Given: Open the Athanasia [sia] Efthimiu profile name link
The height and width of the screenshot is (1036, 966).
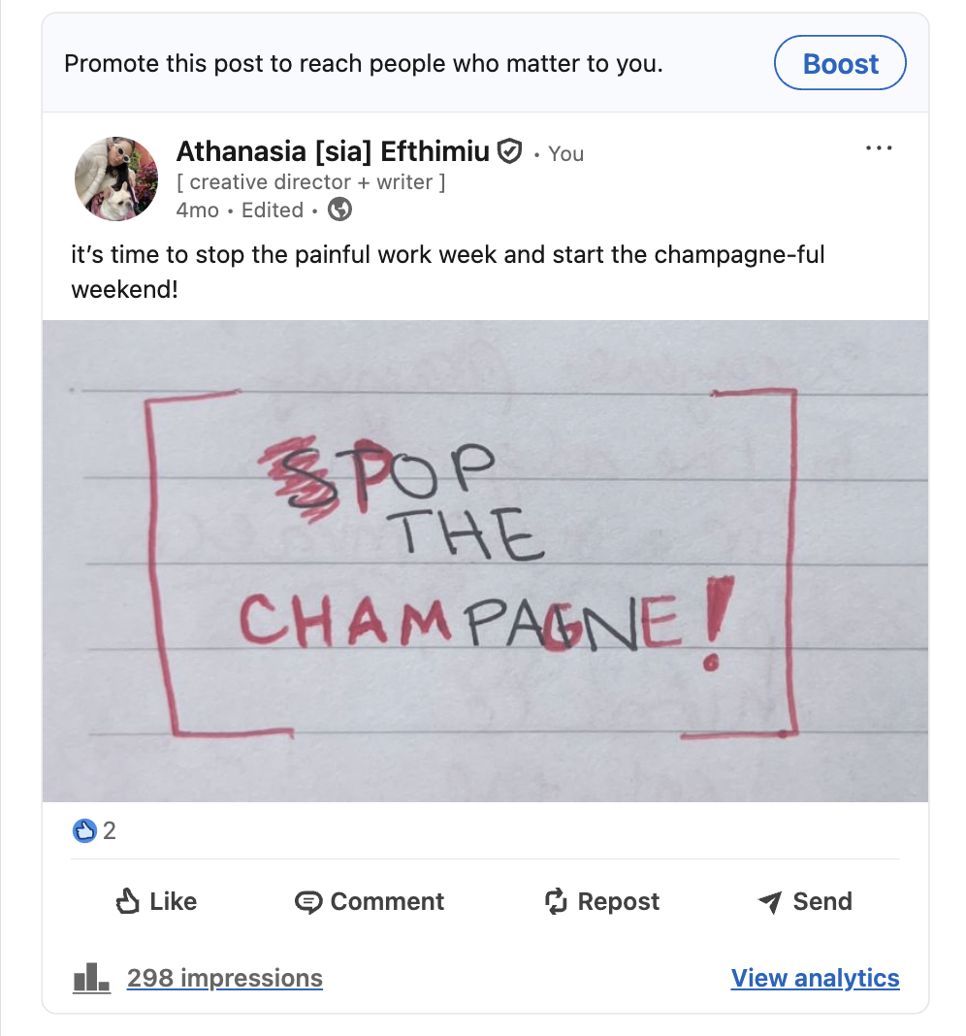Looking at the screenshot, I should pyautogui.click(x=333, y=151).
